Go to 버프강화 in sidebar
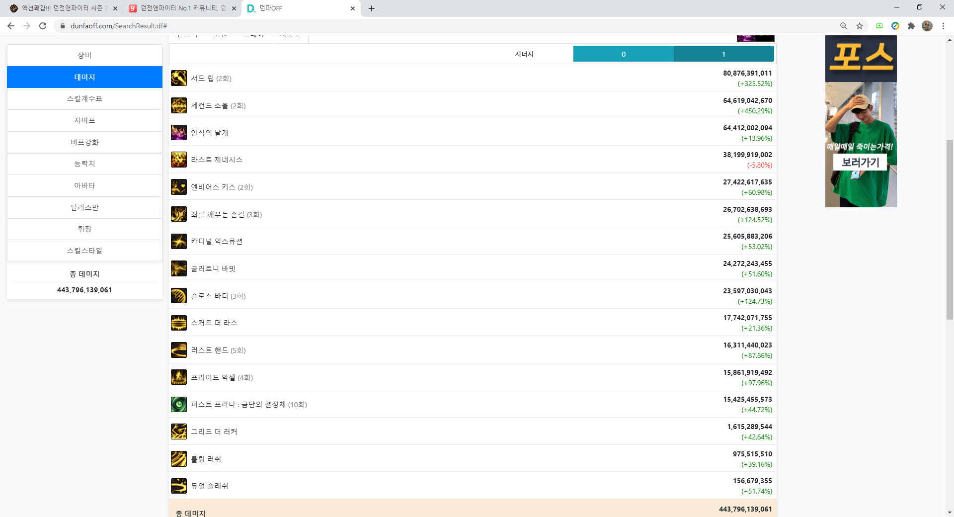The width and height of the screenshot is (954, 517). pos(84,142)
